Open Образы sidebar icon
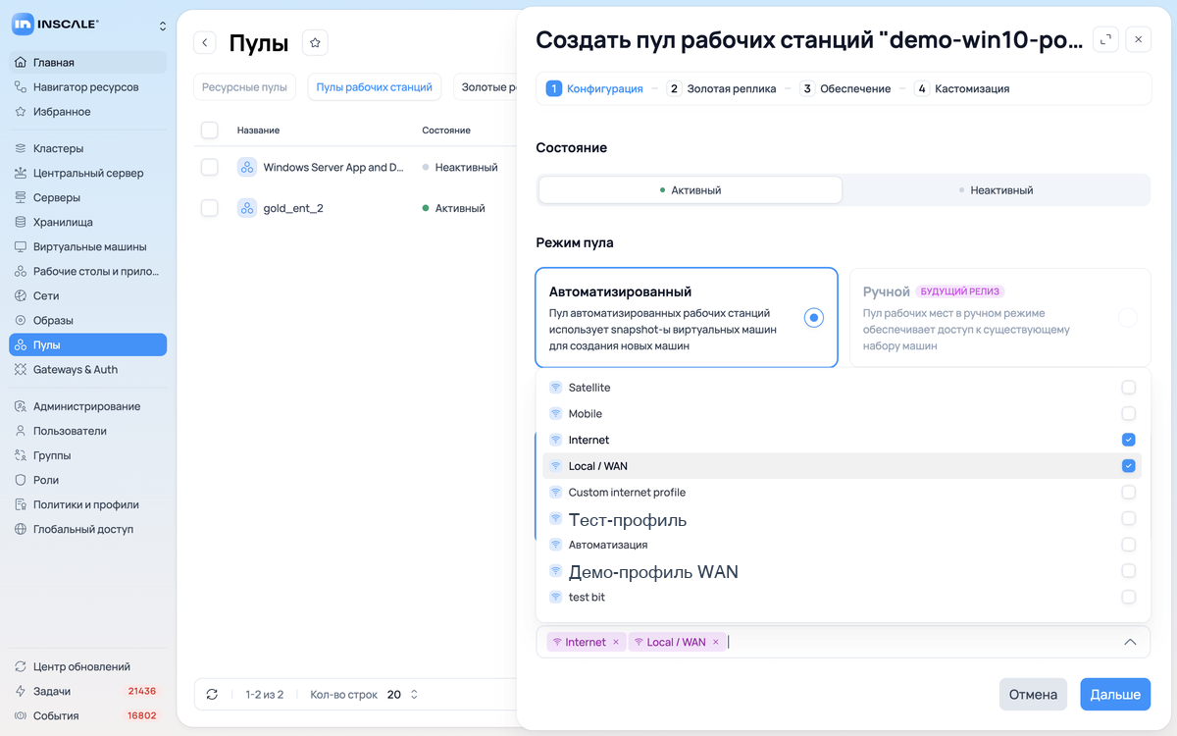Image resolution: width=1177 pixels, height=736 pixels. [21, 320]
